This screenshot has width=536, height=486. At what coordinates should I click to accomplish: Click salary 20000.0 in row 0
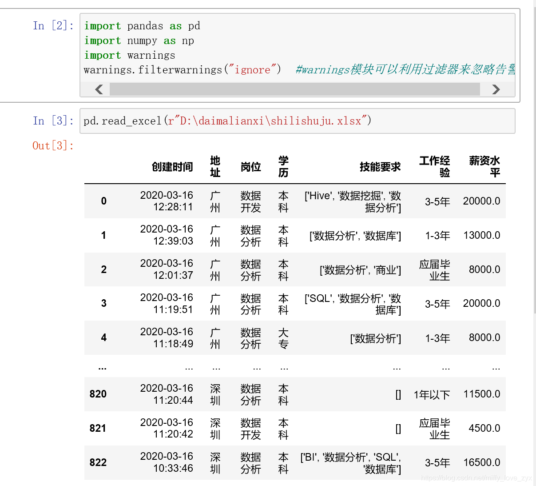pos(482,201)
